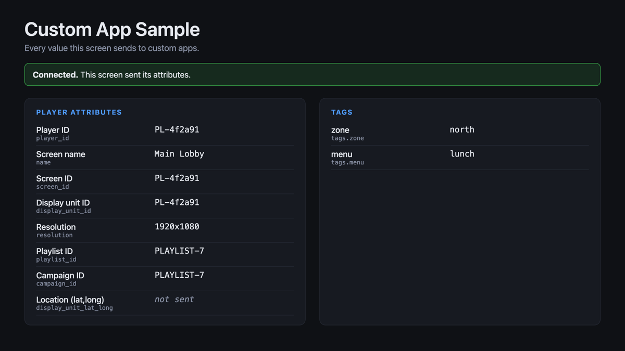Image resolution: width=625 pixels, height=351 pixels.
Task: Click the Screen ID label
Action: point(54,178)
